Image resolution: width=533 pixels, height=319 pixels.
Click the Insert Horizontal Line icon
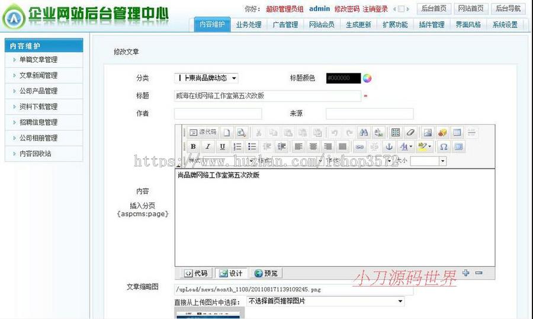tap(471, 132)
